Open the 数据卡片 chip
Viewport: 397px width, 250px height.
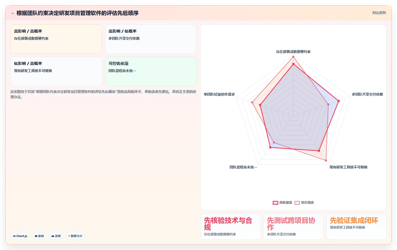[x=75, y=236]
